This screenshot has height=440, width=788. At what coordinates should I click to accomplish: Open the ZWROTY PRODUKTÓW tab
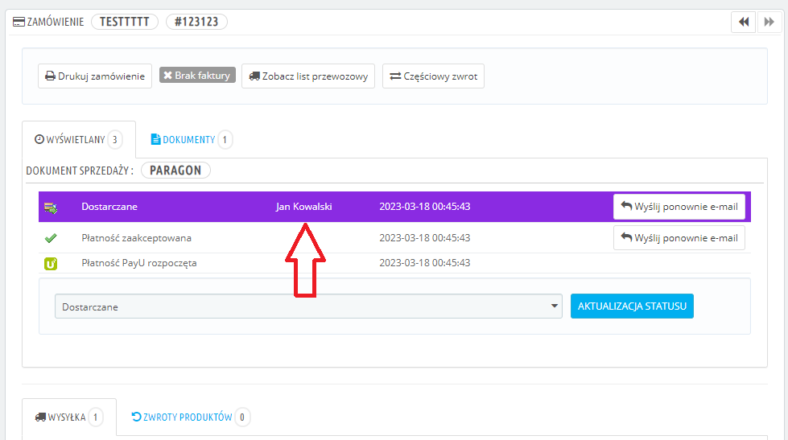(190, 417)
